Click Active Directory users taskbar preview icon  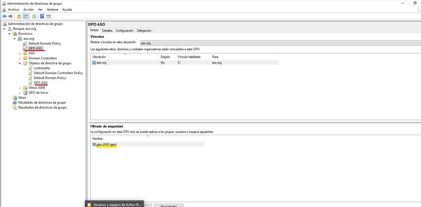(89, 205)
